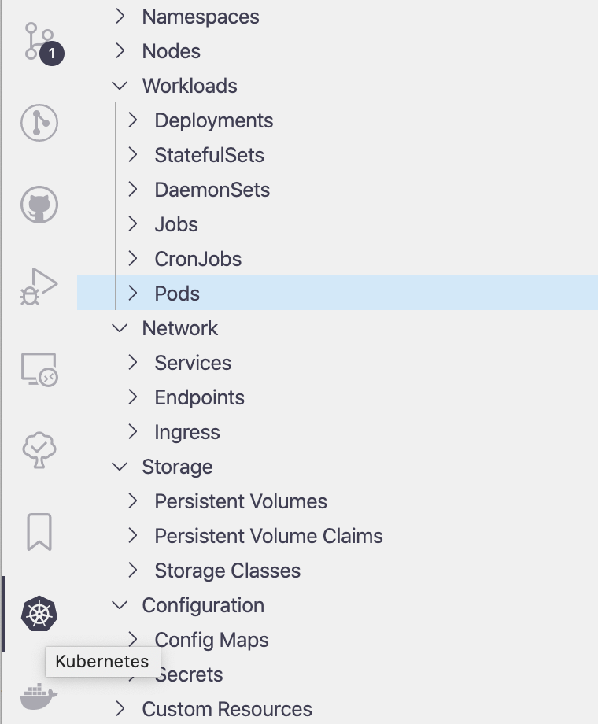Open the Bookmarks view
The image size is (598, 724).
tap(37, 532)
